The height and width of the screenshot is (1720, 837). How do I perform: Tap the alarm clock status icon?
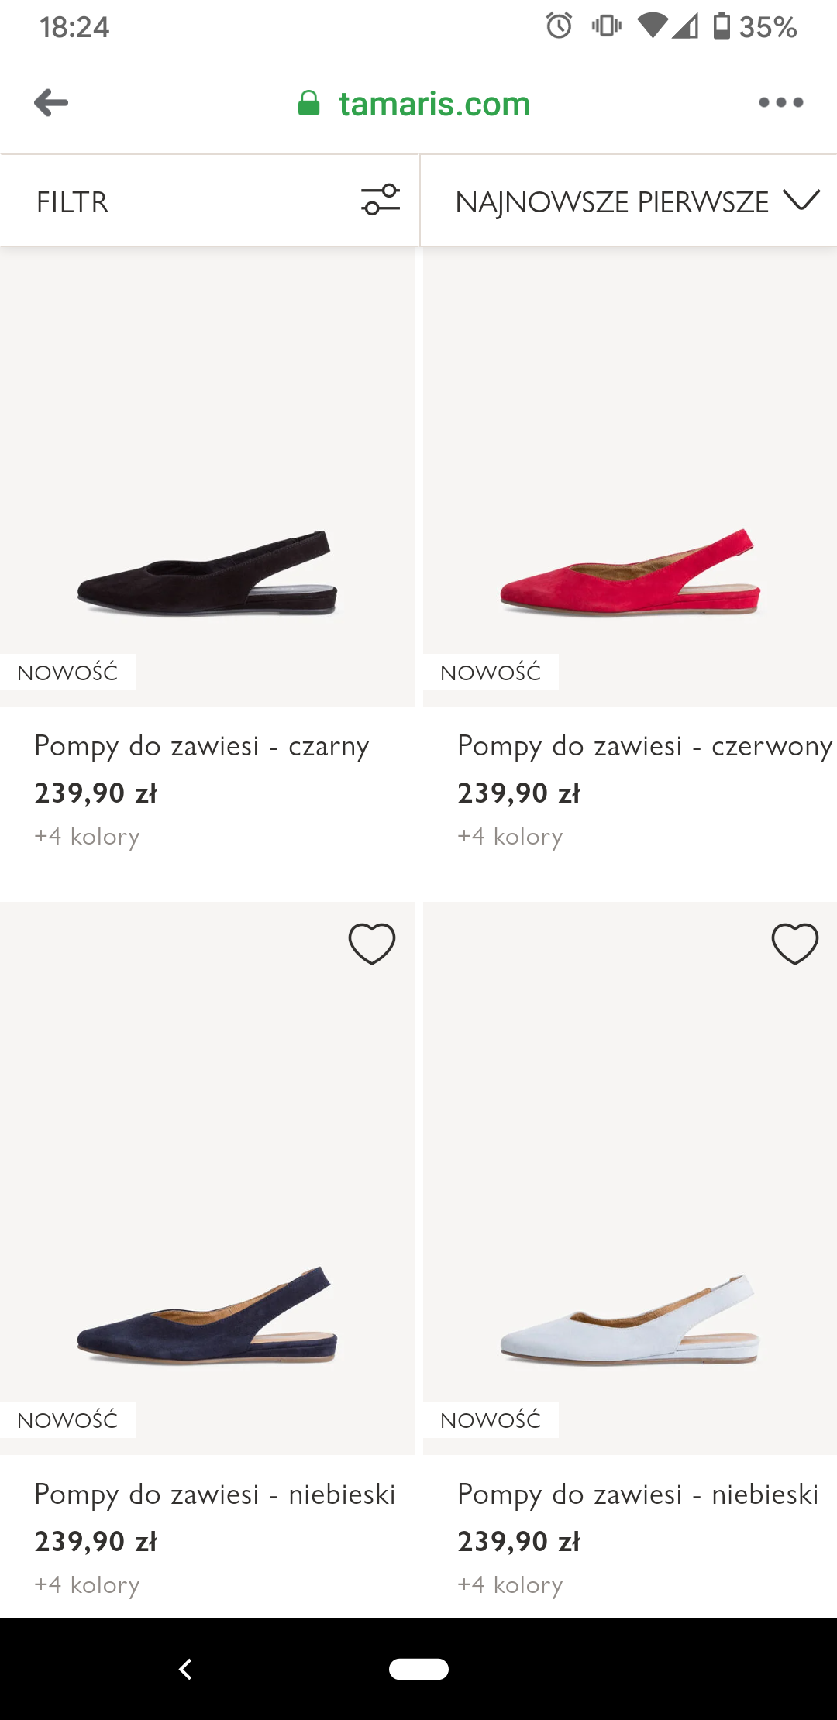coord(559,26)
